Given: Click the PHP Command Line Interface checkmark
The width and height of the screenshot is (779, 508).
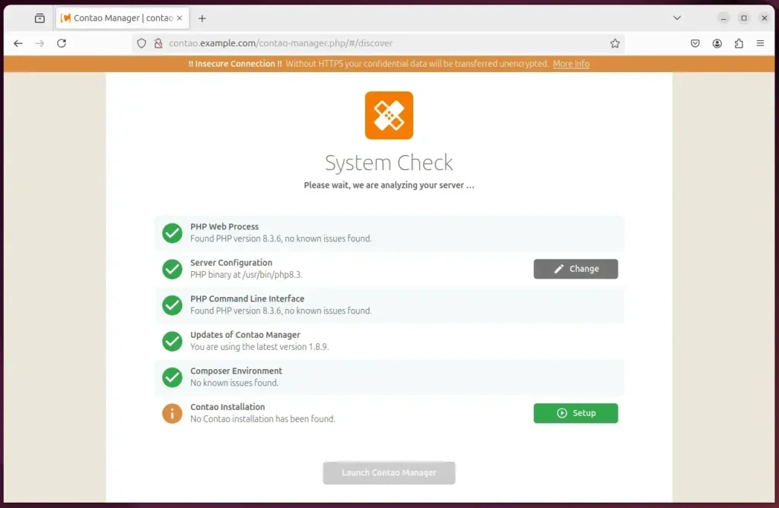Looking at the screenshot, I should click(173, 305).
